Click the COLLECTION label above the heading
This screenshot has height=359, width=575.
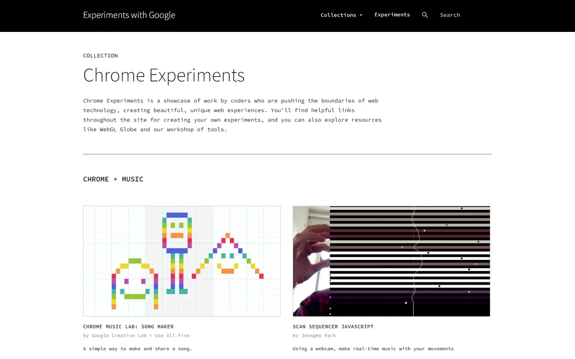point(100,55)
